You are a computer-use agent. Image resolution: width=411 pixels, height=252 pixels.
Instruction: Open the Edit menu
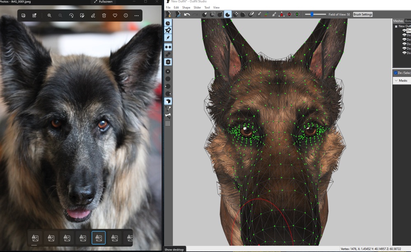pos(176,7)
